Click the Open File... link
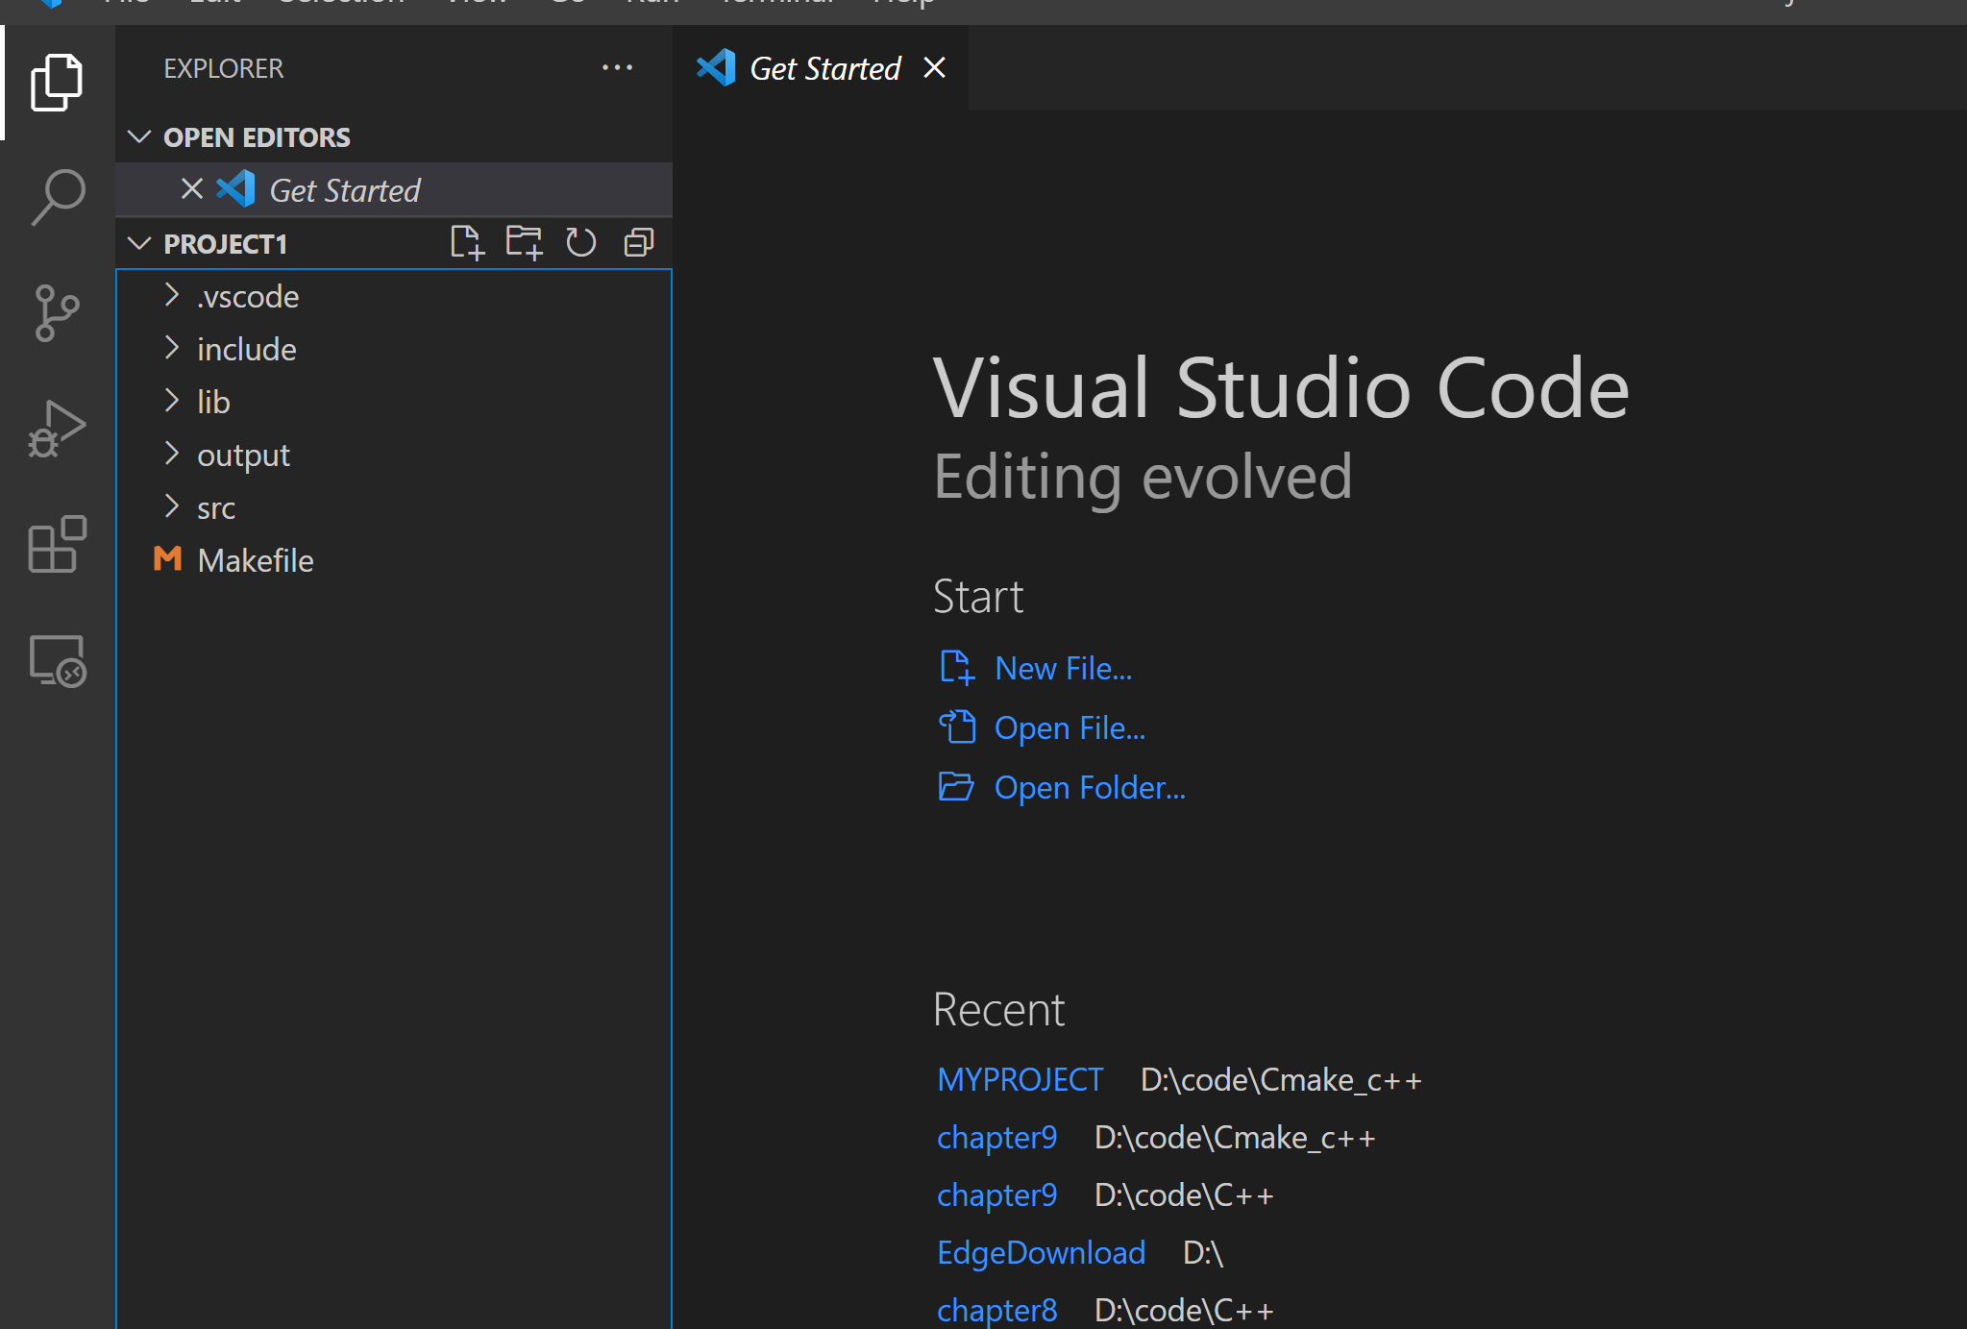This screenshot has height=1329, width=1967. (1070, 727)
